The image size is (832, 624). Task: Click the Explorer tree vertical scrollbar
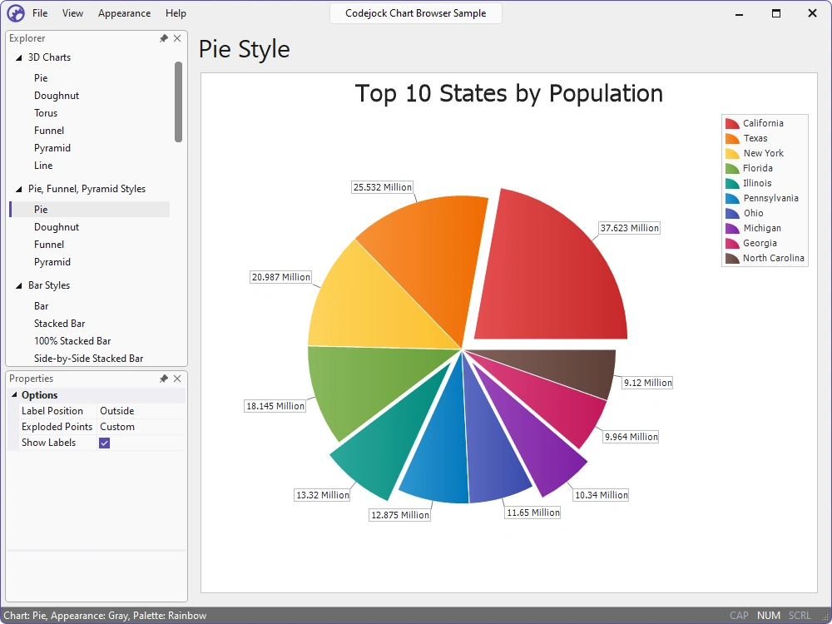pyautogui.click(x=178, y=102)
